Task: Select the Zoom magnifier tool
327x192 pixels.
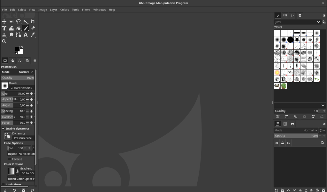Action: point(4,41)
